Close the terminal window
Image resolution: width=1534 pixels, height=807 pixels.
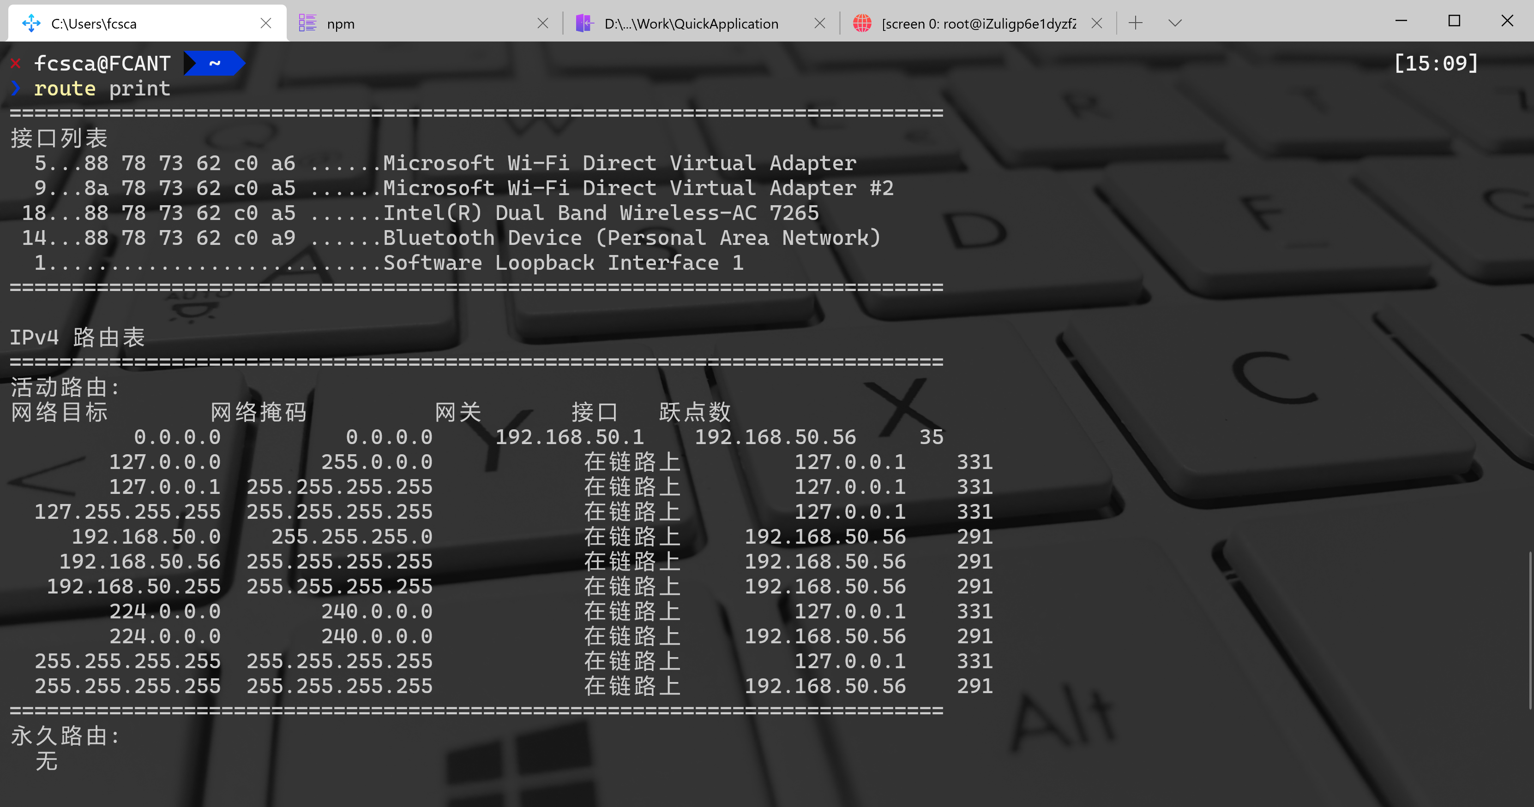1507,21
